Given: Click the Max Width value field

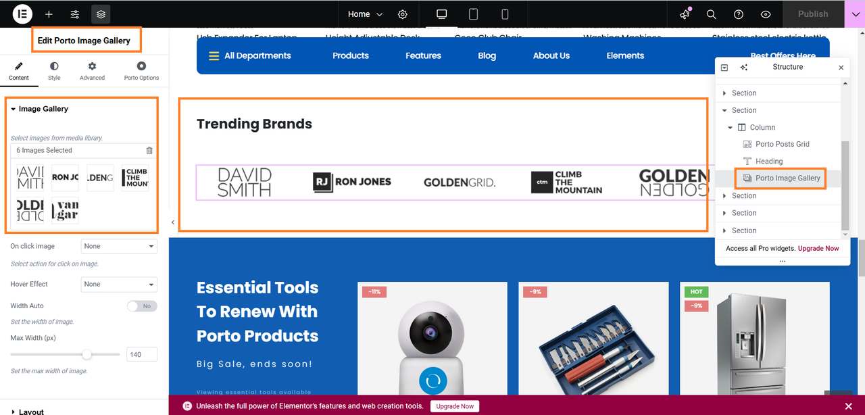Looking at the screenshot, I should coord(141,354).
